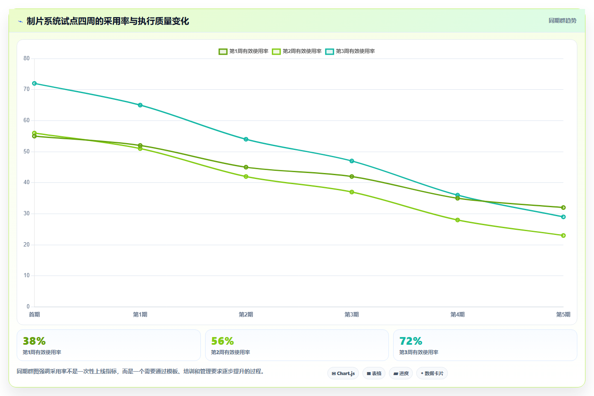Toggle the 第2周有效使用率 legend entry
The height and width of the screenshot is (396, 594).
point(297,51)
